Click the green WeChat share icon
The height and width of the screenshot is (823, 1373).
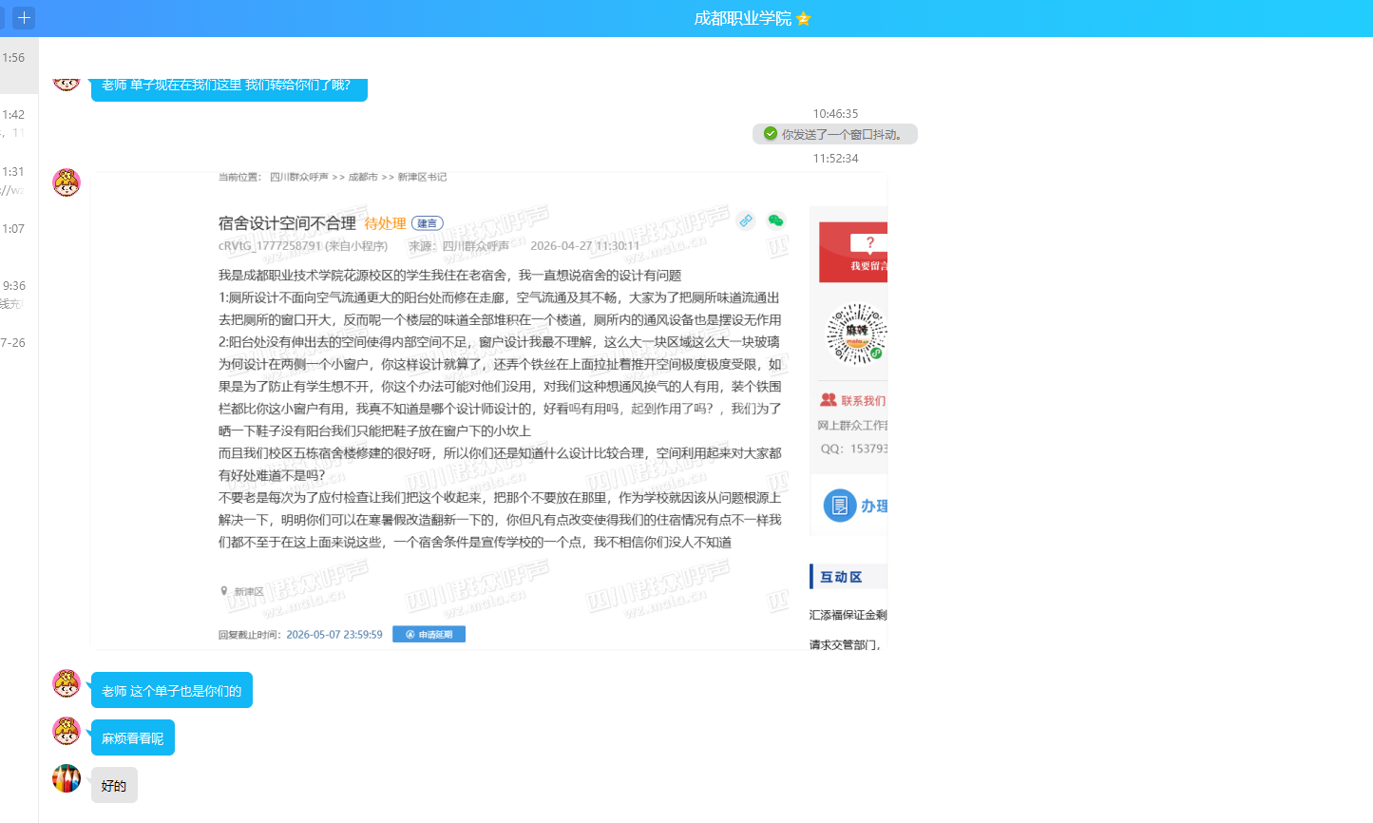tap(776, 220)
